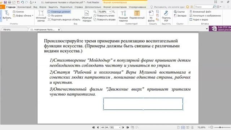The image size is (231, 130).
Task: Select continuous facing view mode icon
Action: point(192,127)
